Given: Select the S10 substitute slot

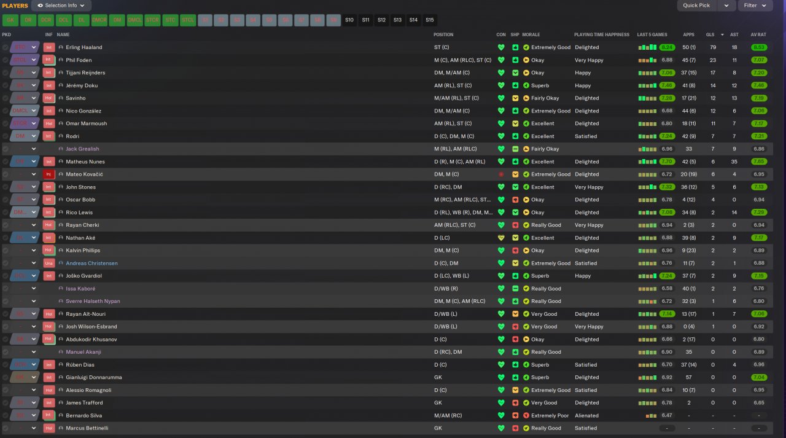Looking at the screenshot, I should pyautogui.click(x=349, y=20).
